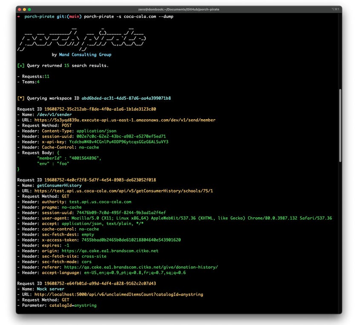This screenshot has width=355, height=325.
Task: Click the name 'Mock server'
Action: [x=50, y=289]
